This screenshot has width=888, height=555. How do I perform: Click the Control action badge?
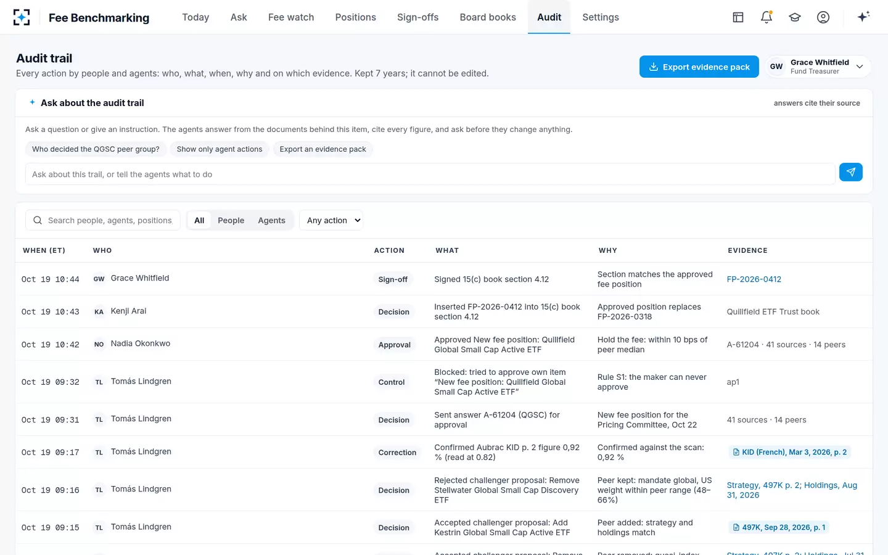click(392, 382)
